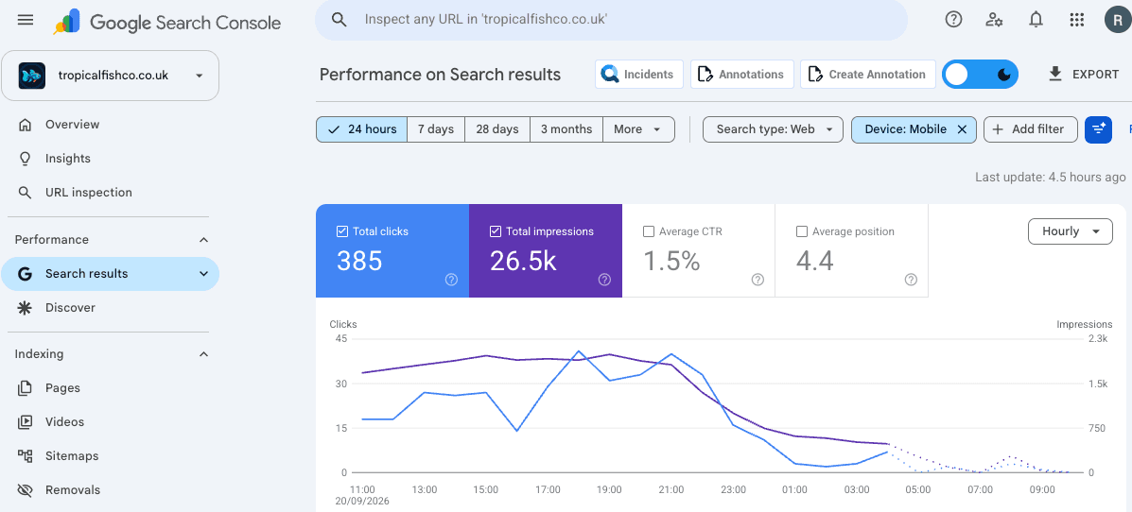
Task: Click the Incidents button
Action: [639, 75]
